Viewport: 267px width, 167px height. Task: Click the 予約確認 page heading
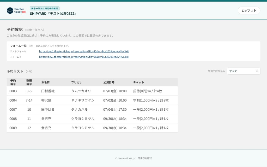coord(15,29)
